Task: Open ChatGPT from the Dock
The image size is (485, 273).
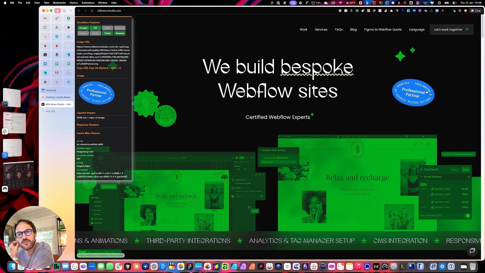Action: coord(154,267)
